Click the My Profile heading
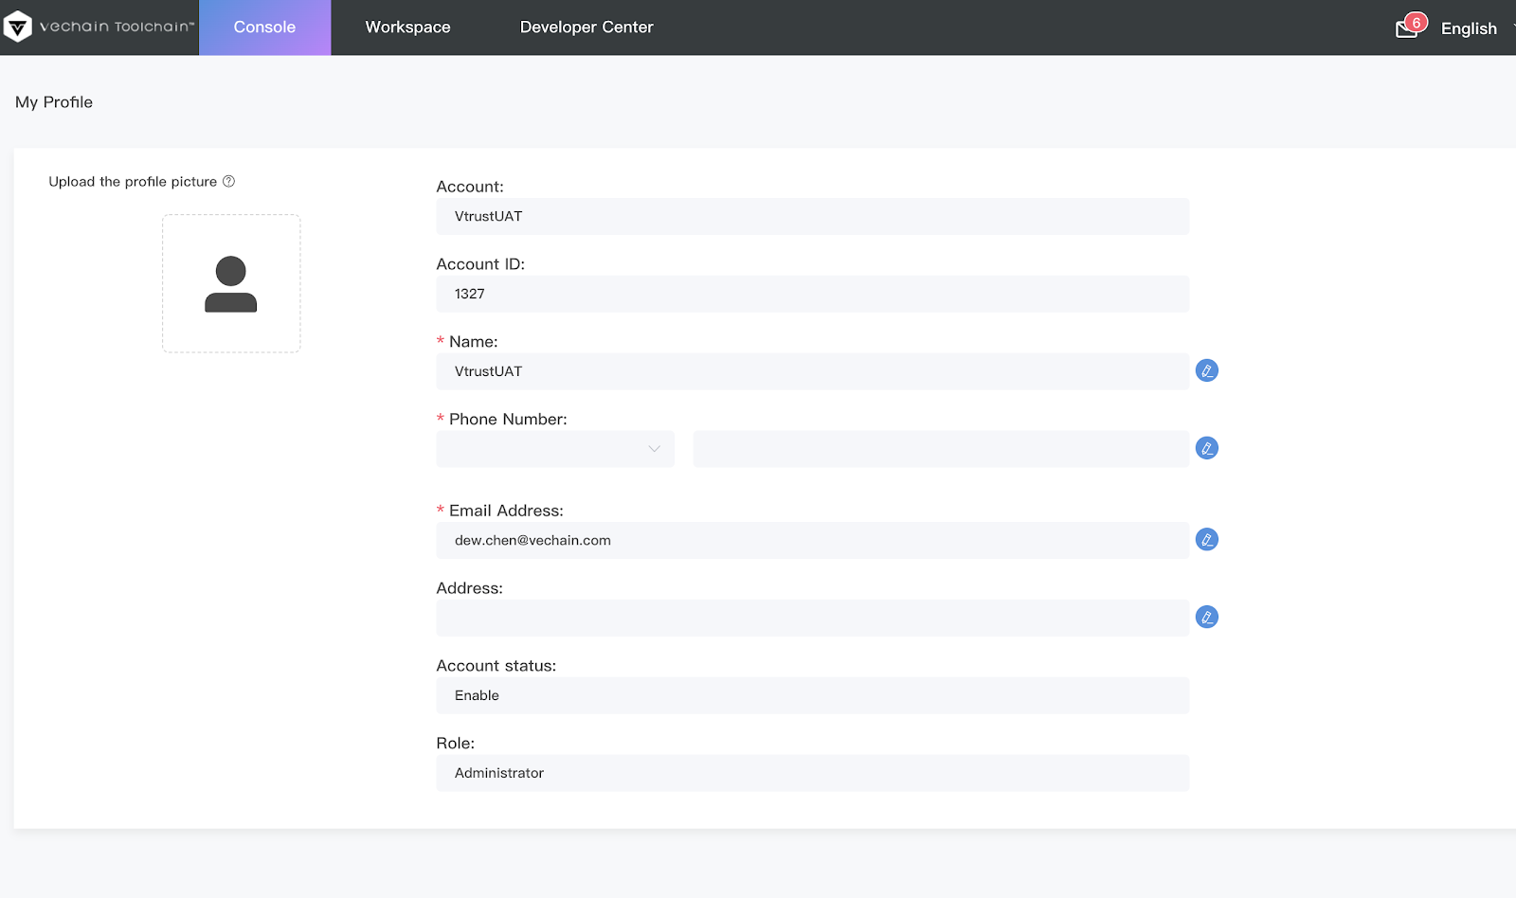 (x=54, y=102)
